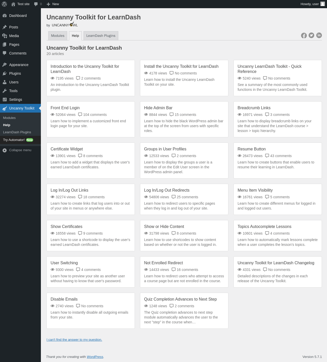Viewport: 327px width, 362px height.
Task: Open the Test site home icon
Action: pyautogui.click(x=13, y=4)
